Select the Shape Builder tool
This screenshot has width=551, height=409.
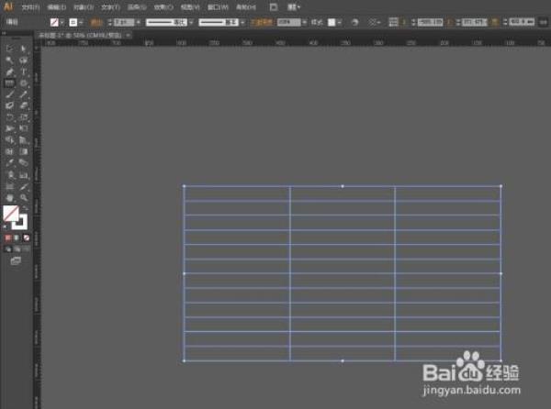tap(9, 140)
